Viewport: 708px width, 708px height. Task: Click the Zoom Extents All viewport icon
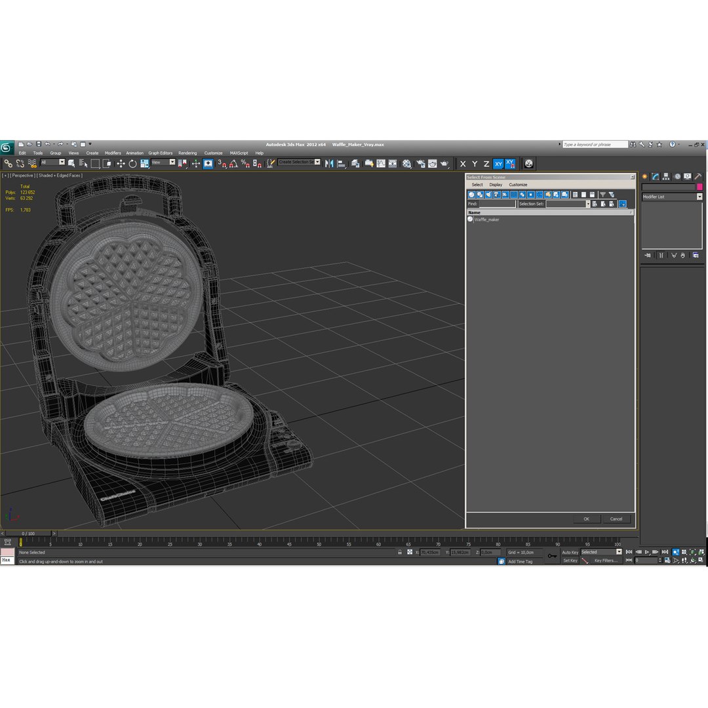click(701, 552)
